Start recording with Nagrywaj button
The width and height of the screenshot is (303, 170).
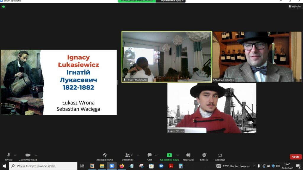[188, 155]
